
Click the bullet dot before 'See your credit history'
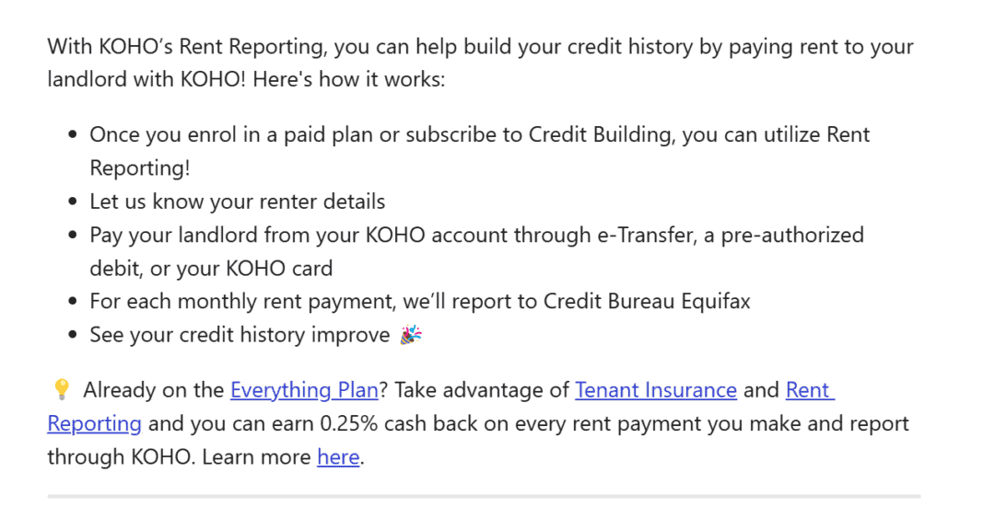click(x=73, y=335)
